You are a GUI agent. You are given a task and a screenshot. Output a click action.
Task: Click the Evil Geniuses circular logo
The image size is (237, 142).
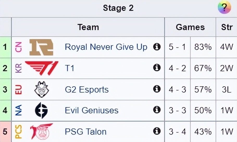click(41, 110)
